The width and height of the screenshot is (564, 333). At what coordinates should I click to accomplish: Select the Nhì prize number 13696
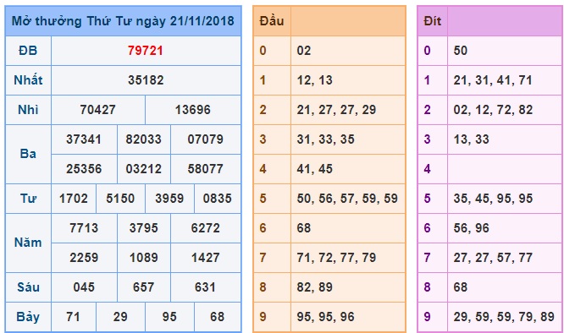pos(193,109)
